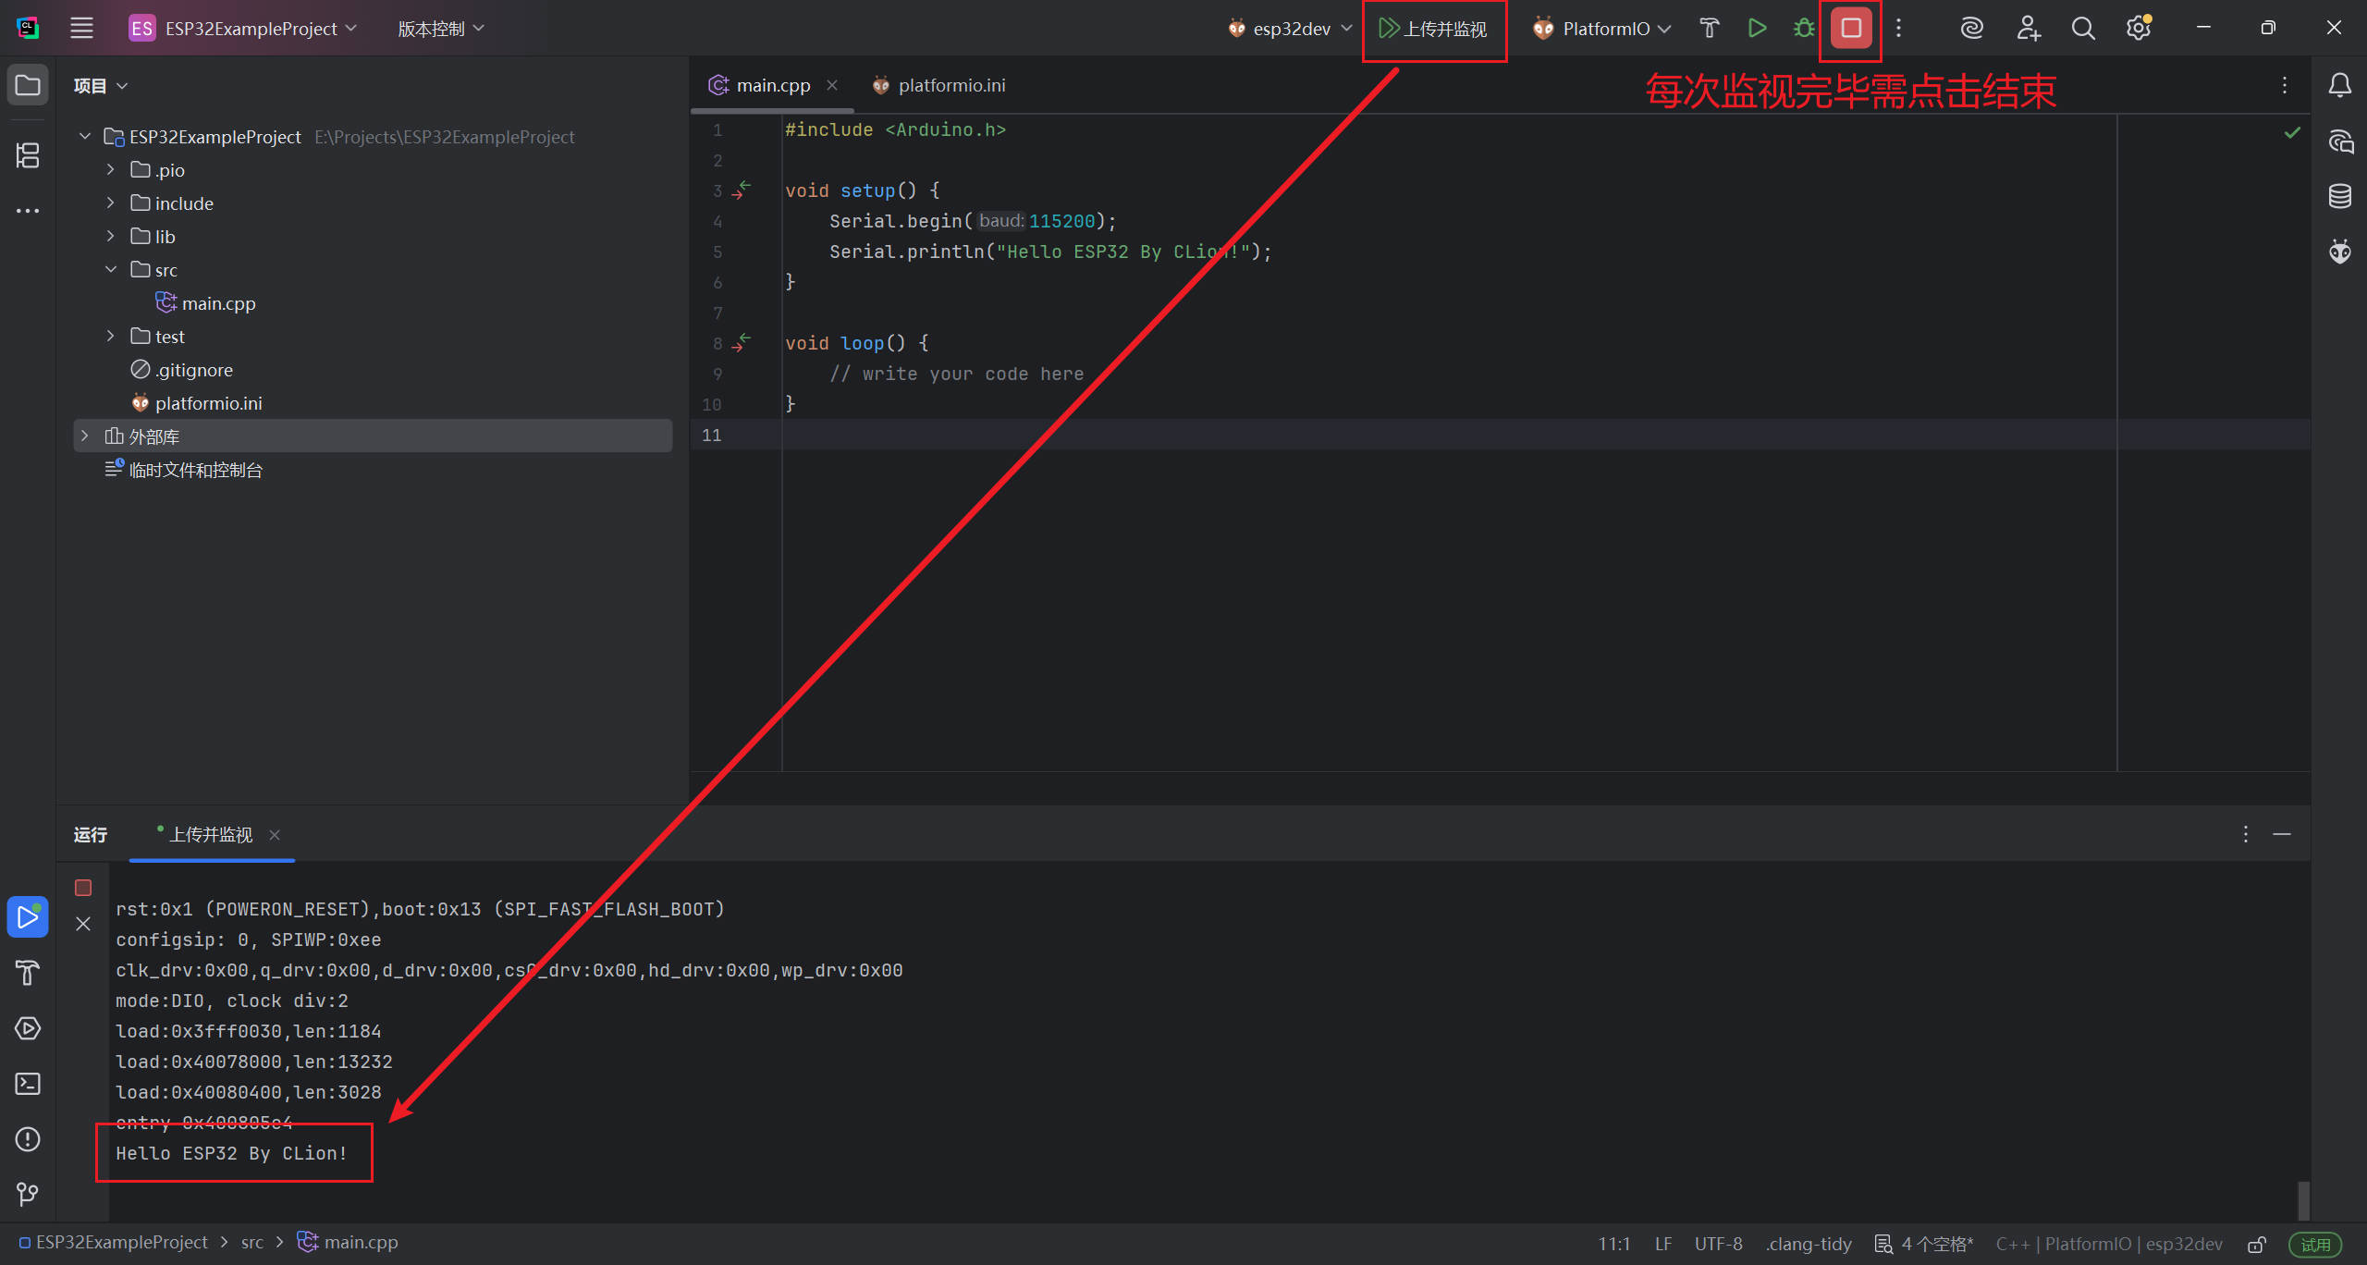Open the 版本控制 menu
The height and width of the screenshot is (1265, 2367).
pos(440,29)
